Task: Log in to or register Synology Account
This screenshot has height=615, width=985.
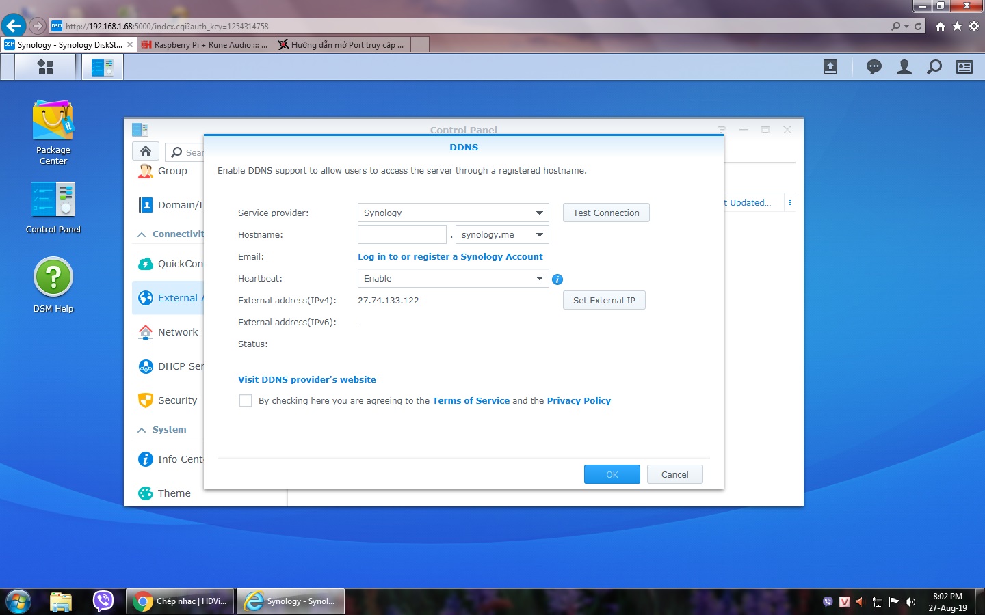Action: click(450, 256)
